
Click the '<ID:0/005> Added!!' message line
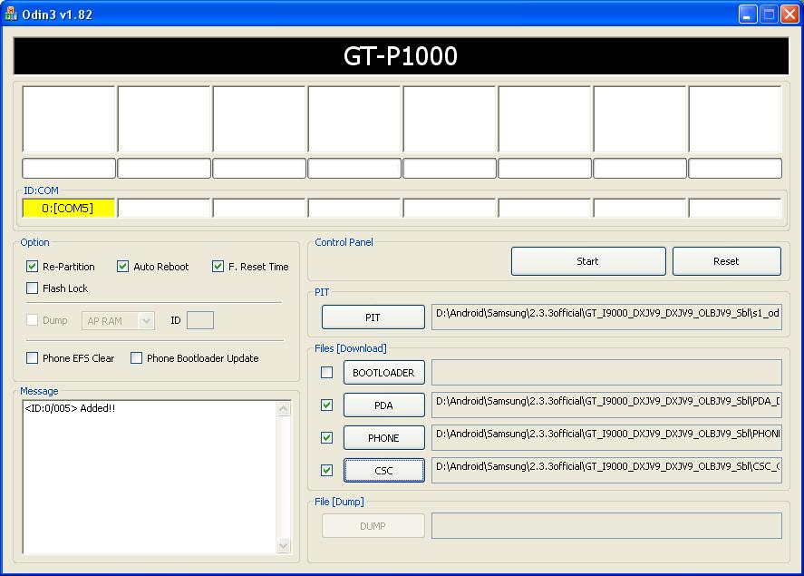70,408
